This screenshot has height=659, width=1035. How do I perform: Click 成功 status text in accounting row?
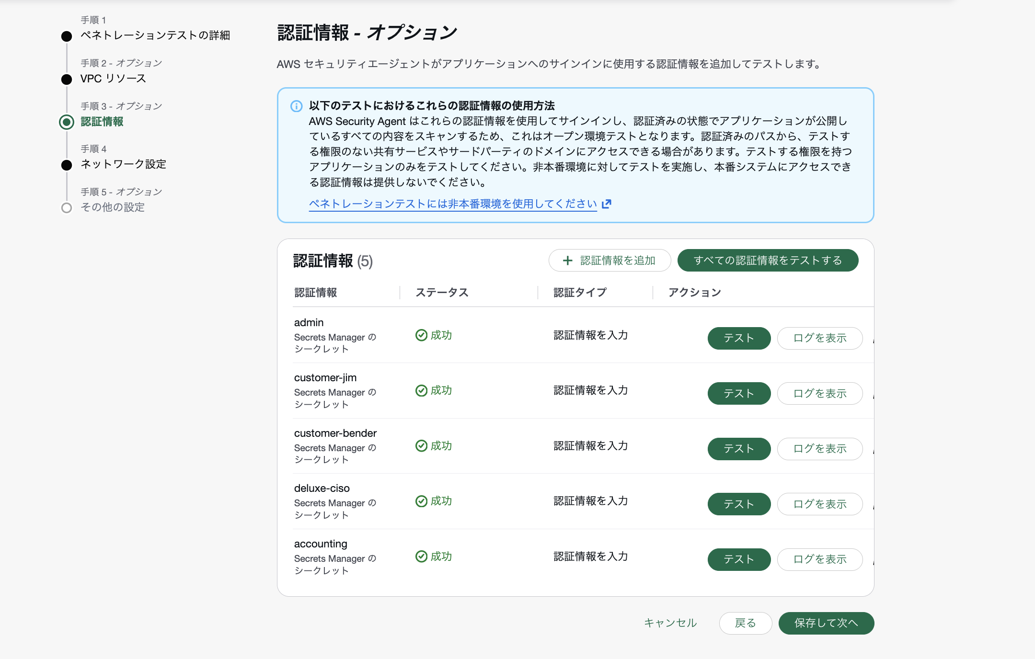coord(441,557)
